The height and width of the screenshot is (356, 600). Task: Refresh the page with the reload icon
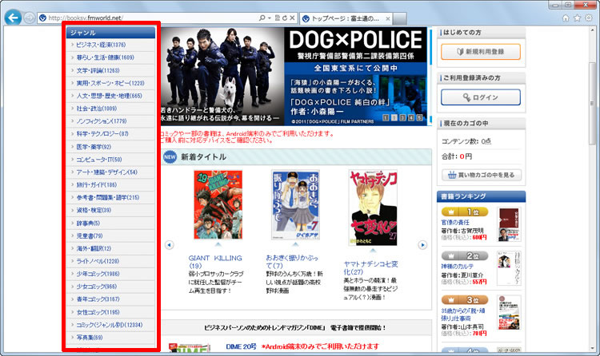pos(284,18)
